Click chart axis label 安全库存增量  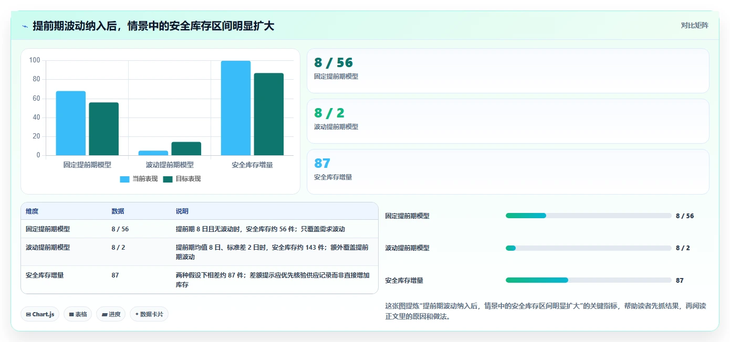click(252, 165)
